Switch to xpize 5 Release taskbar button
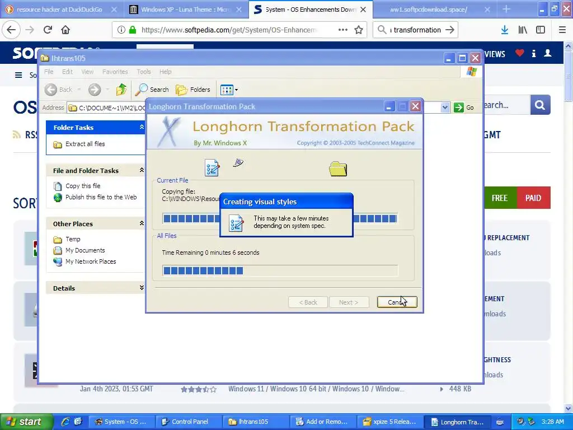 (x=390, y=422)
